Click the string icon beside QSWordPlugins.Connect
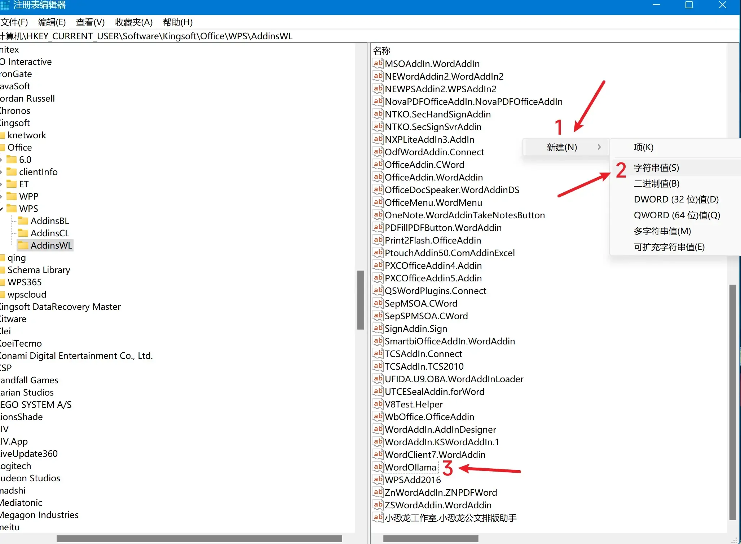741x544 pixels. [x=378, y=290]
